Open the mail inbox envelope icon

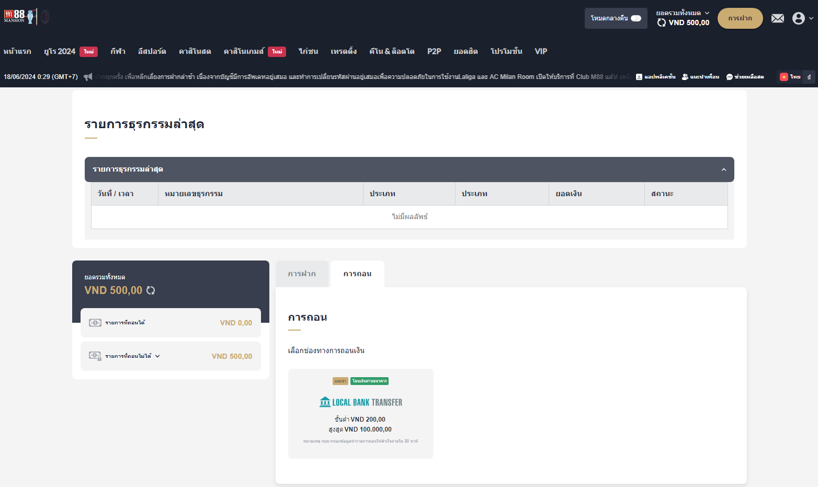[778, 18]
